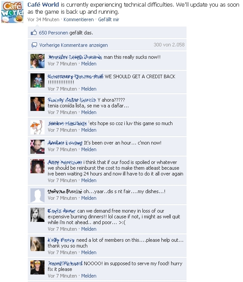
Task: Expand Vorherige Kommentare anzeigen
Action: pos(74,45)
